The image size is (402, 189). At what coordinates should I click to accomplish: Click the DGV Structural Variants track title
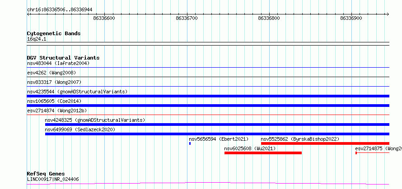click(63, 58)
